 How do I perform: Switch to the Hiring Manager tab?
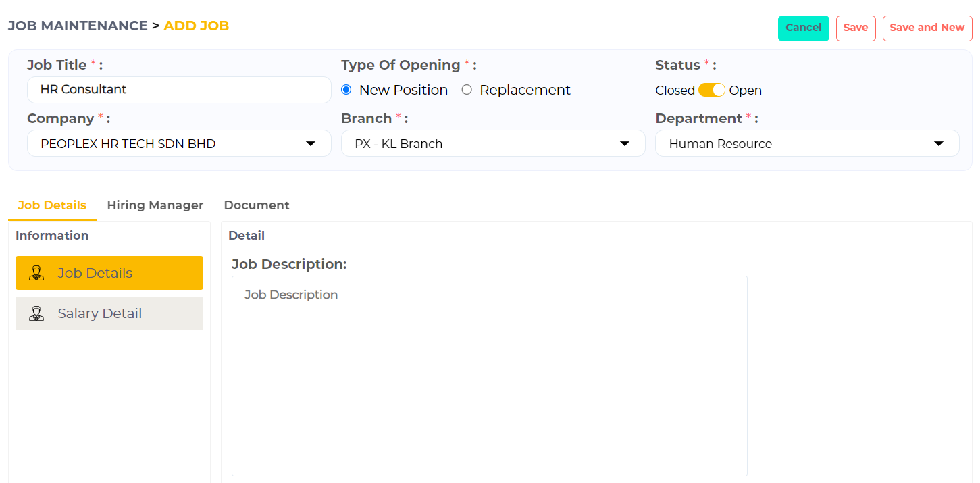155,205
